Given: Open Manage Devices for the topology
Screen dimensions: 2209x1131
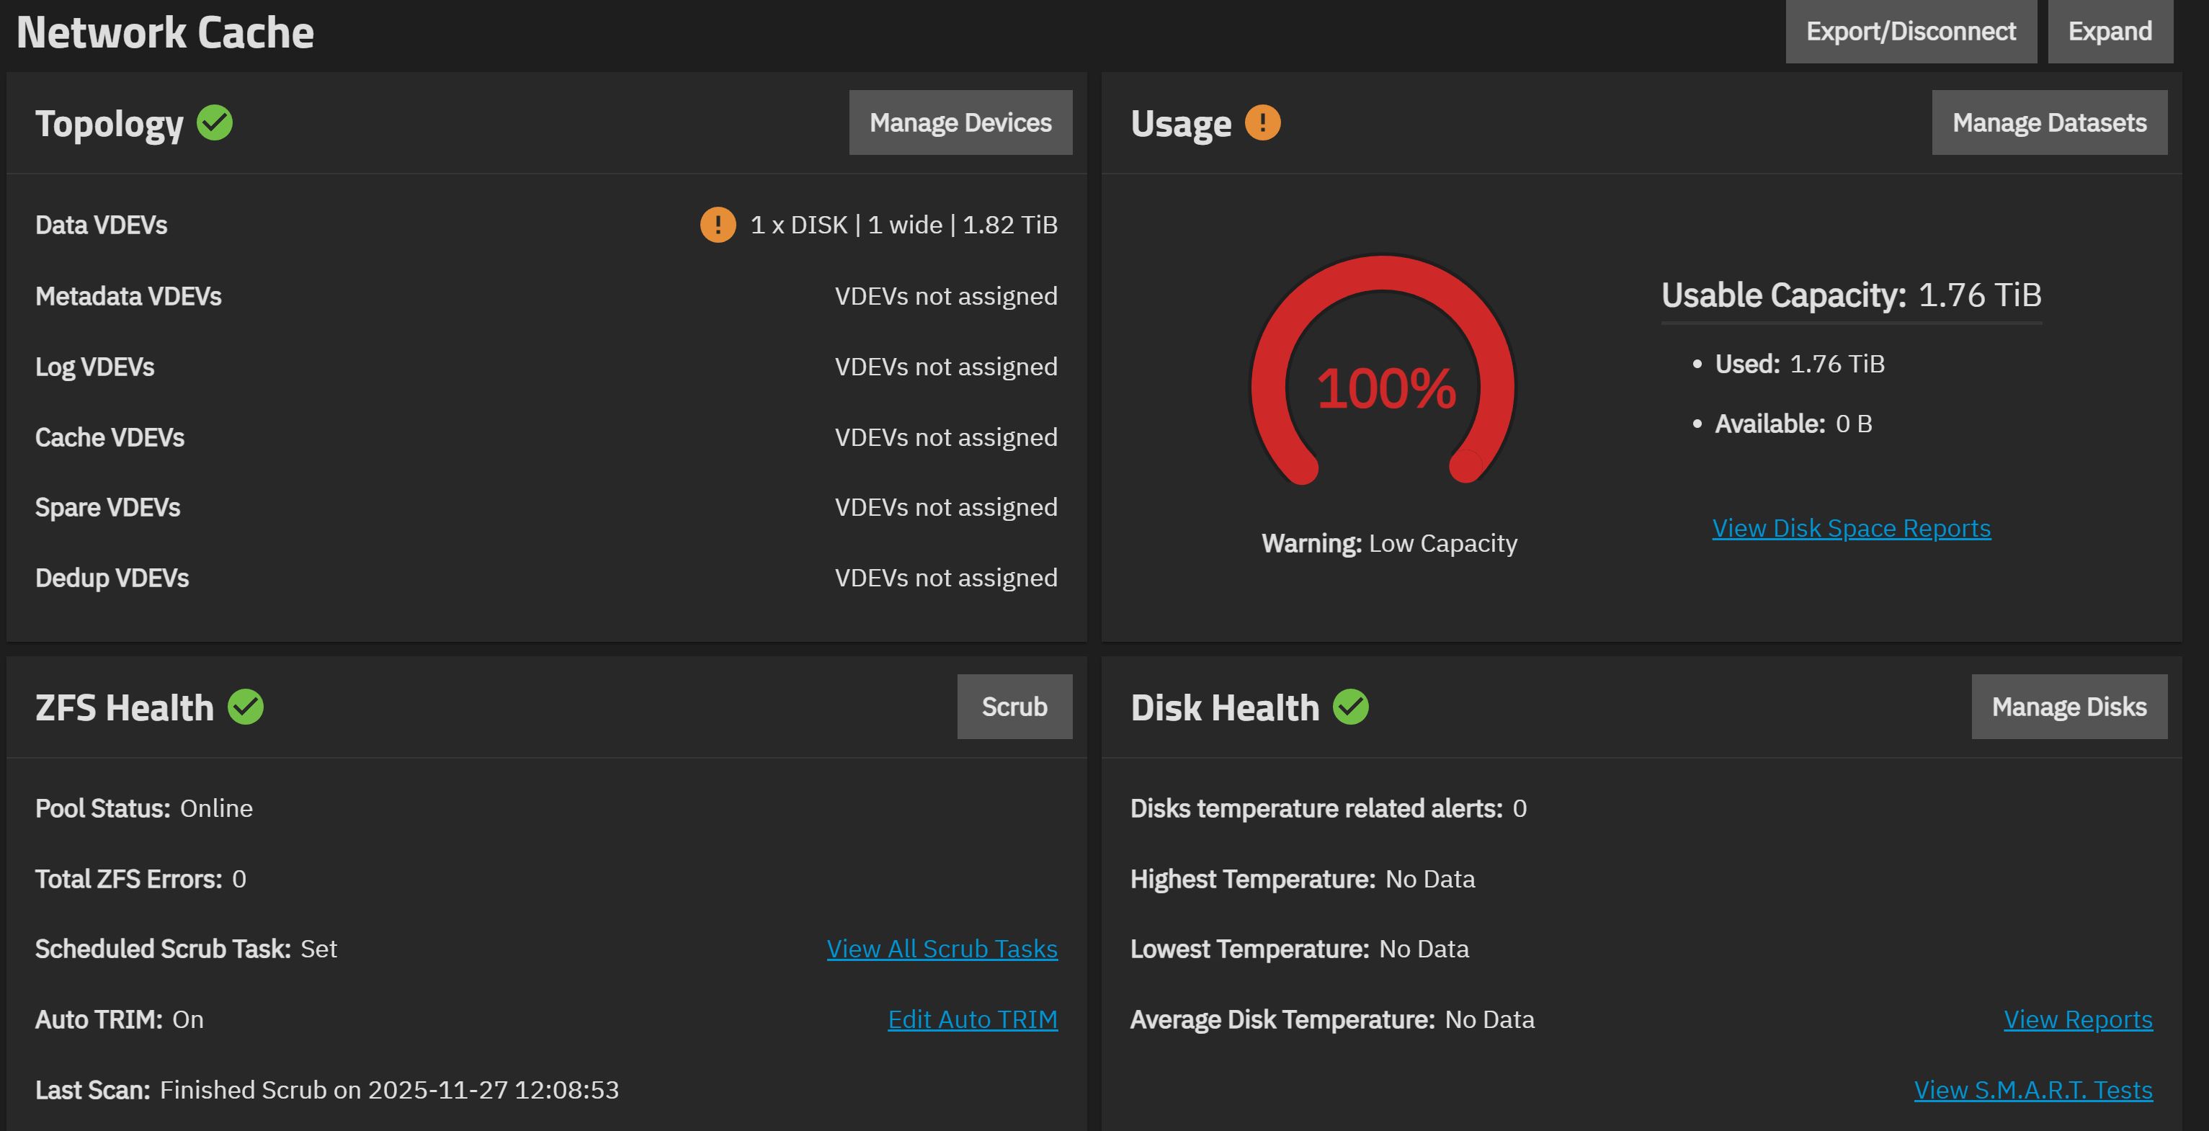Looking at the screenshot, I should [960, 122].
